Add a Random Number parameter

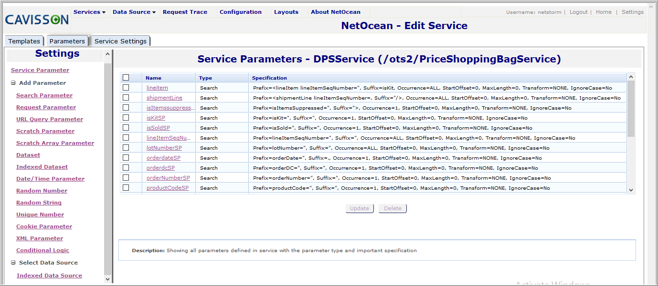(x=42, y=191)
